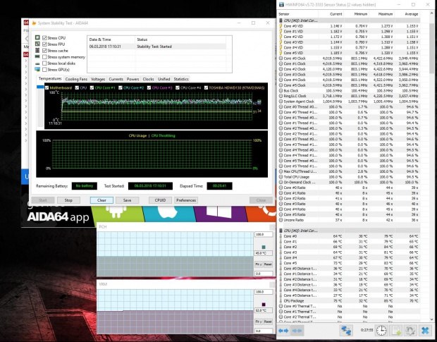Click HWiNFO clock reset timer icon
437x342 pixels.
pyautogui.click(x=381, y=331)
